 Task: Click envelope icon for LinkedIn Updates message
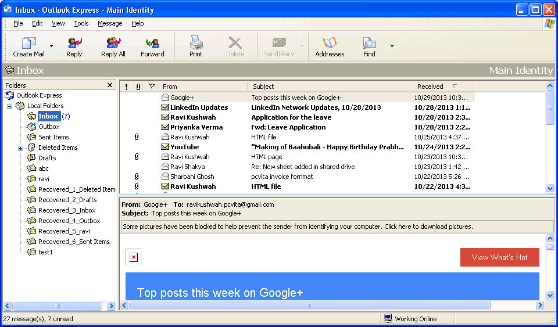[164, 107]
